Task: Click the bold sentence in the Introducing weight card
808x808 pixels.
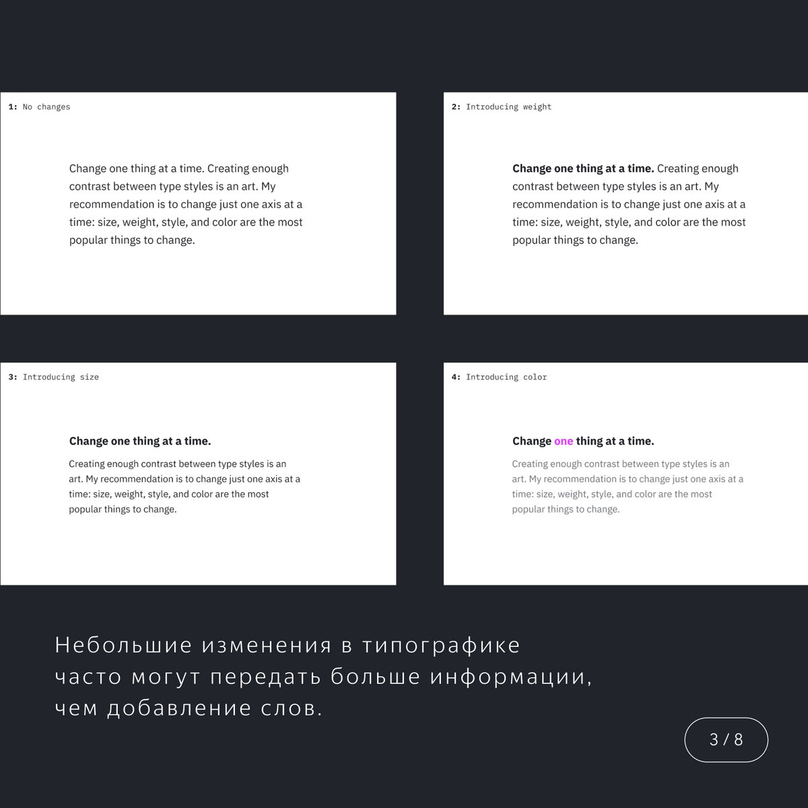Action: coord(583,168)
